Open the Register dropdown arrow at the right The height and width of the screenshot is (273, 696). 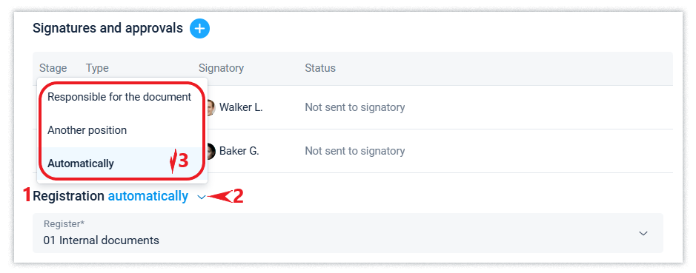[x=643, y=233]
